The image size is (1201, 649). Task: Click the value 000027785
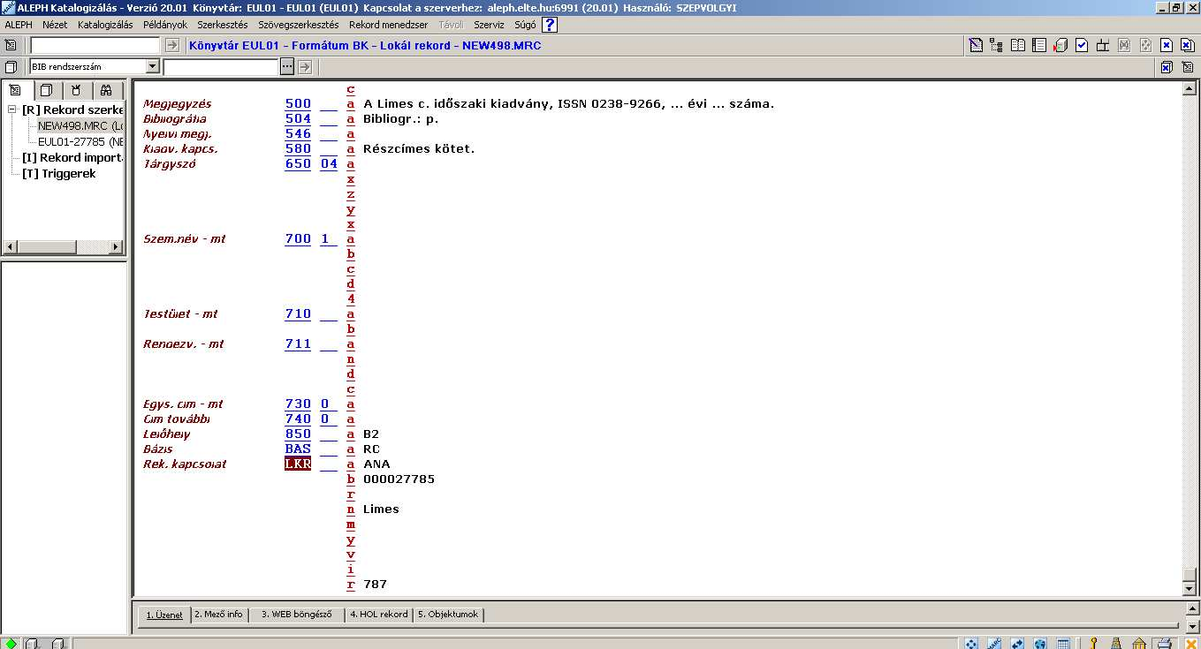(399, 479)
